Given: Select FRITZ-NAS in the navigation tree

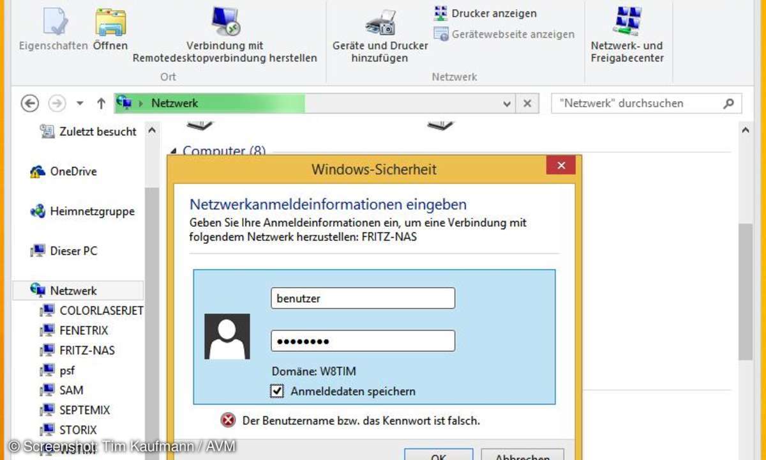Looking at the screenshot, I should click(87, 350).
